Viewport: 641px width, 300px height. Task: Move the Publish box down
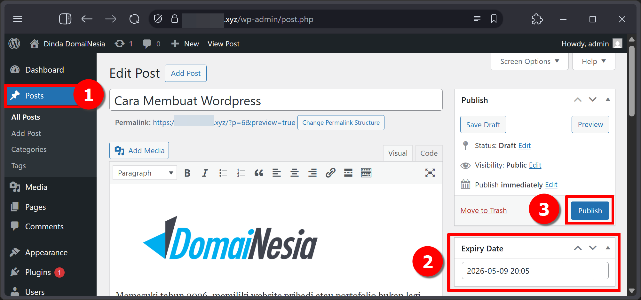pos(593,100)
